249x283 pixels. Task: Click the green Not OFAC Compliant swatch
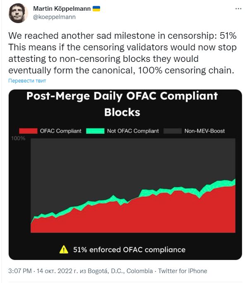tap(95, 131)
